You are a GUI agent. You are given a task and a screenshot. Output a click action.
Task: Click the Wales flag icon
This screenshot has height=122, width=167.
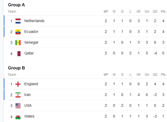click(x=18, y=116)
